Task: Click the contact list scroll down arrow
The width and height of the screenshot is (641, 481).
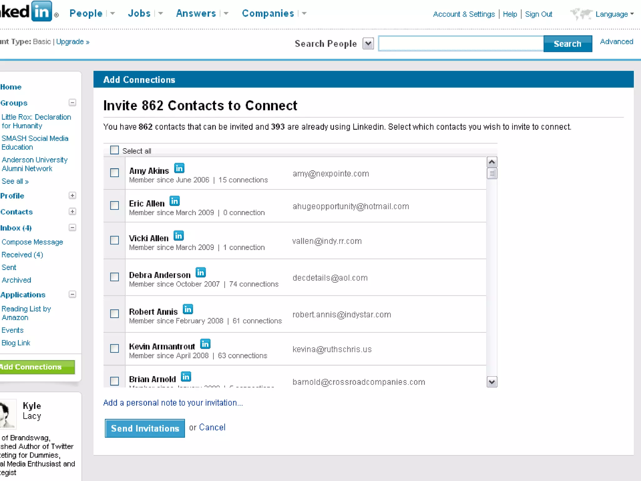Action: pyautogui.click(x=492, y=382)
